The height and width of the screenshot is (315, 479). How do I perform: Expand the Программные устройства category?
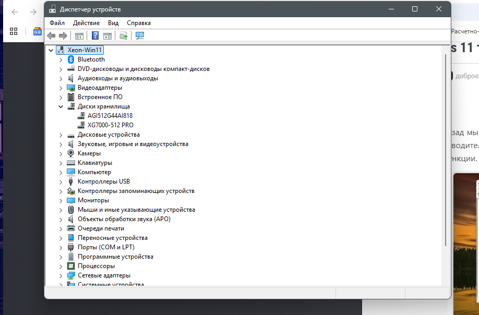(61, 257)
